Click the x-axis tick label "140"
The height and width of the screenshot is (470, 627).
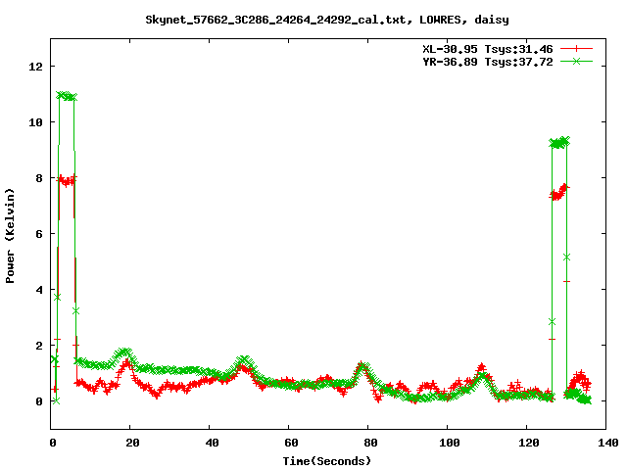click(607, 443)
